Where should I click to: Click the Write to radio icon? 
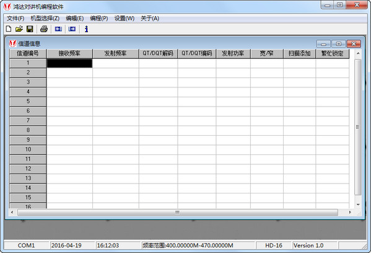[x=72, y=29]
